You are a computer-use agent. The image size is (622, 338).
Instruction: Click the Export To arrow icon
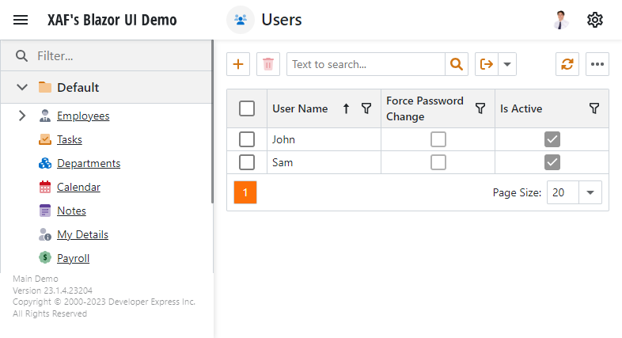(487, 64)
